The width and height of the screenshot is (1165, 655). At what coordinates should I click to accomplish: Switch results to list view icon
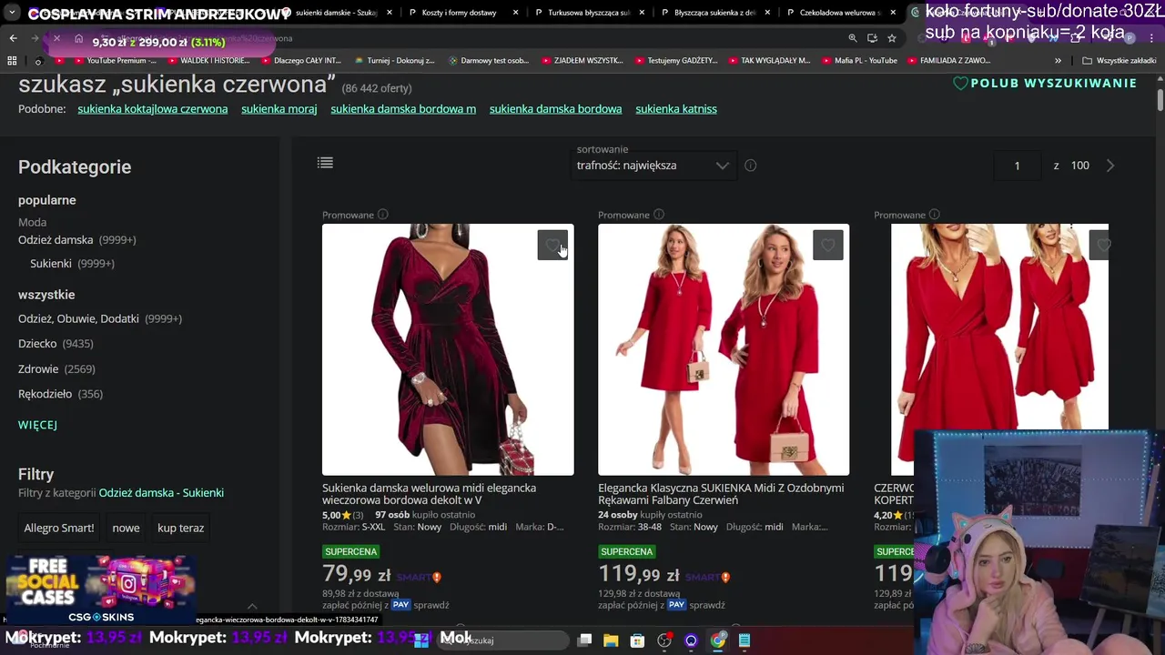pyautogui.click(x=325, y=163)
